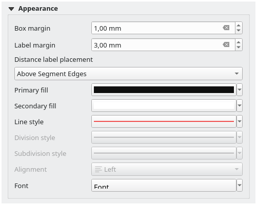Click the Appearance section title
Image resolution: width=257 pixels, height=207 pixels.
tap(38, 9)
